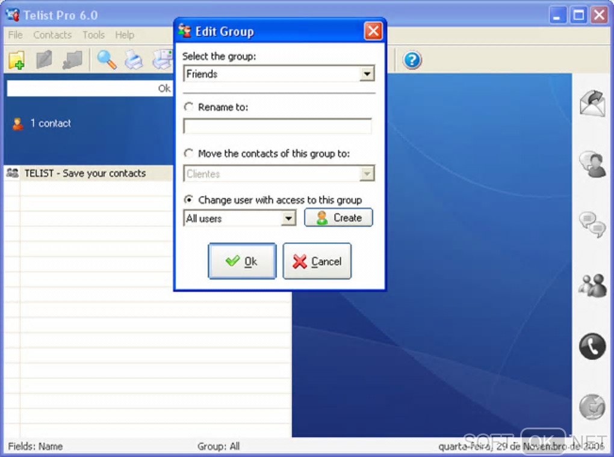Open the Tools menu

tap(93, 35)
